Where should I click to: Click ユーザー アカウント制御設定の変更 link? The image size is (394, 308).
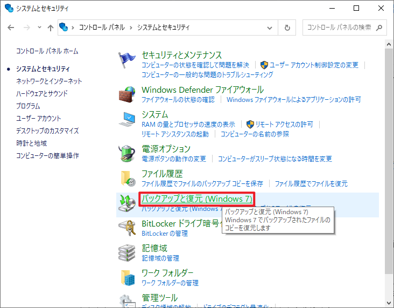pyautogui.click(x=314, y=65)
